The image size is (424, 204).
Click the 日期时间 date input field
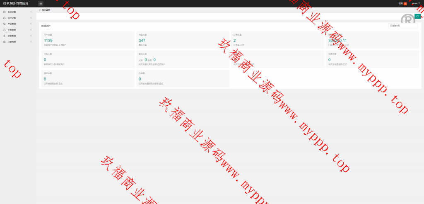coord(403,26)
